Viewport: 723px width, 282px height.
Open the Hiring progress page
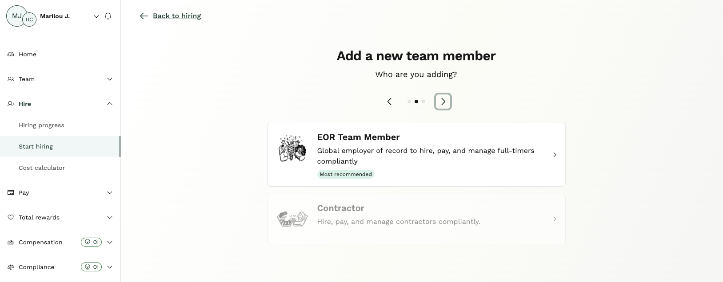point(41,125)
